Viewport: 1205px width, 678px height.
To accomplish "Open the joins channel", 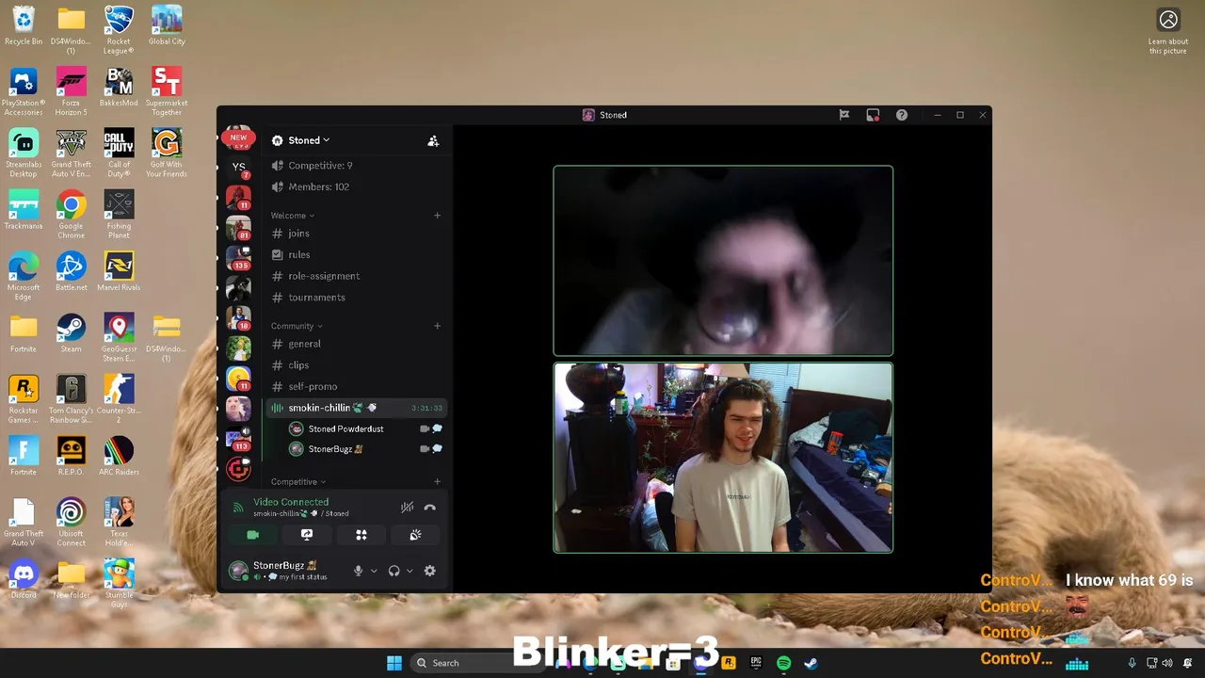I will (357, 234).
